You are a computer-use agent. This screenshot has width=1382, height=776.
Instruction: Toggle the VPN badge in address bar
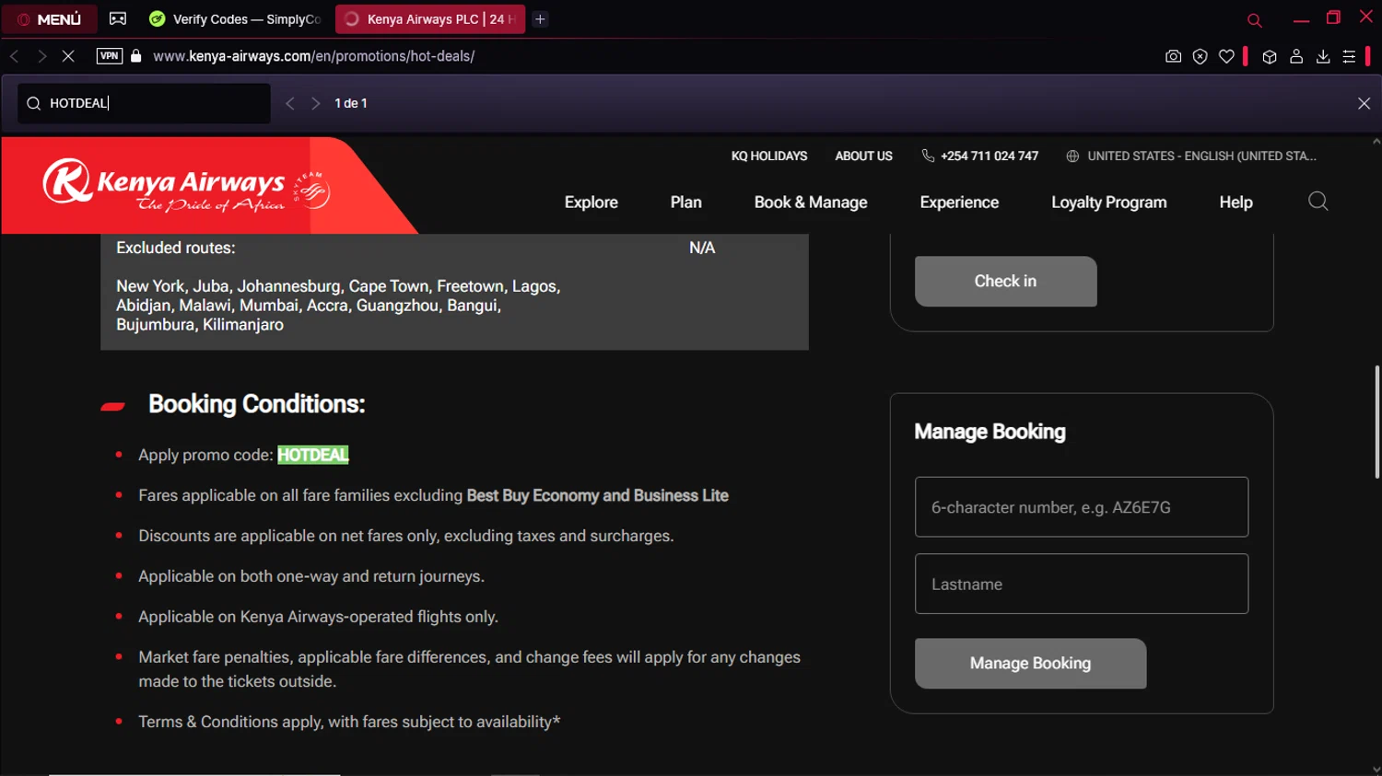[x=110, y=56]
